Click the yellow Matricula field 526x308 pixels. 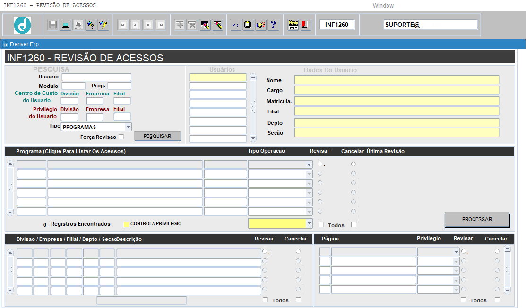[x=397, y=101]
